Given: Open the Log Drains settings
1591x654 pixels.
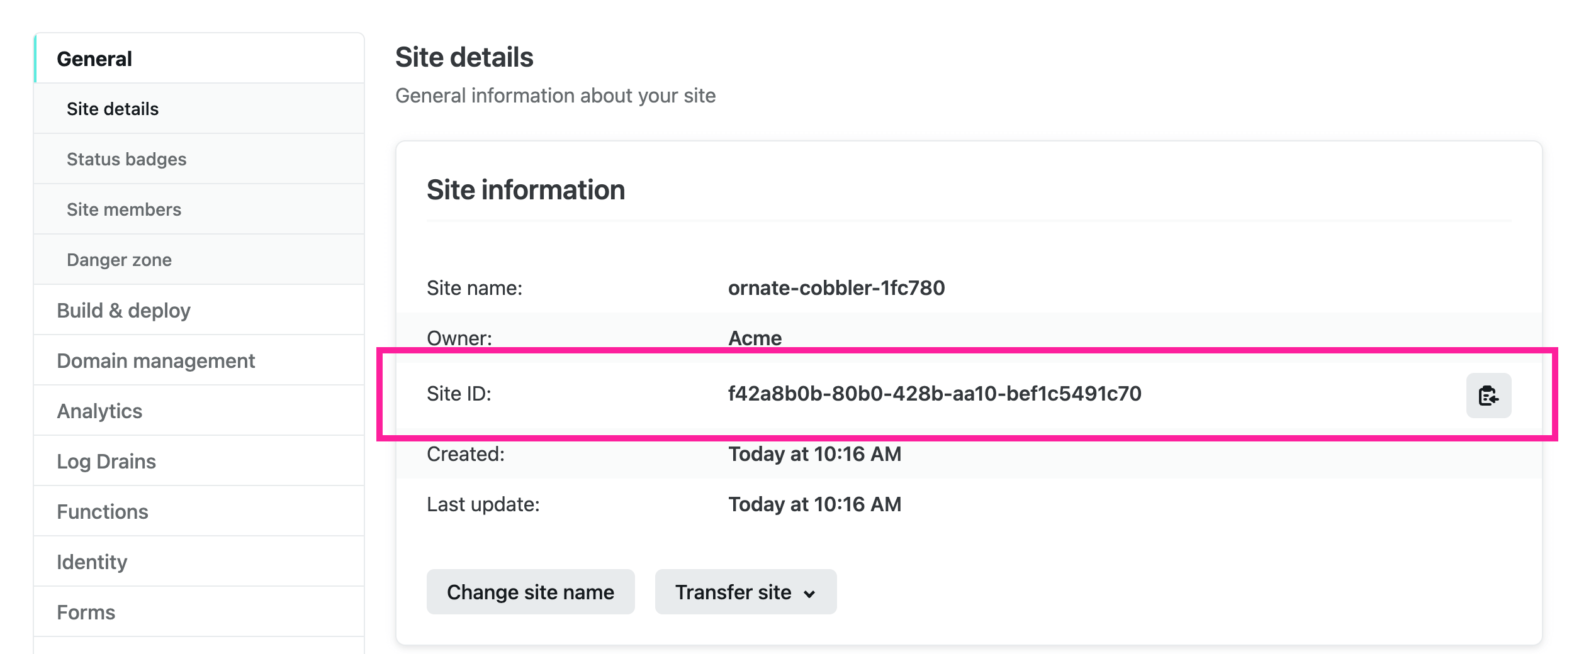Looking at the screenshot, I should (x=106, y=460).
